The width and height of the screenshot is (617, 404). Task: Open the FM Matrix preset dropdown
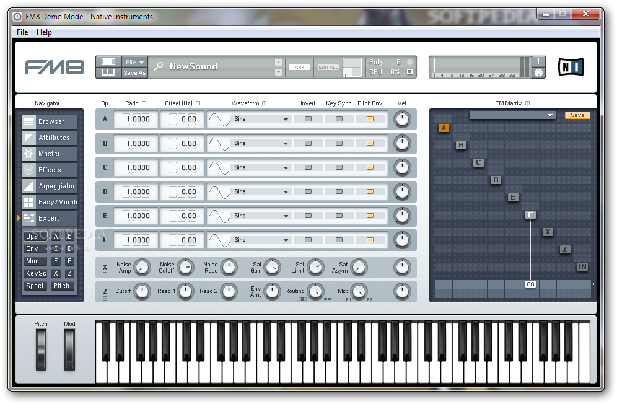(x=512, y=115)
